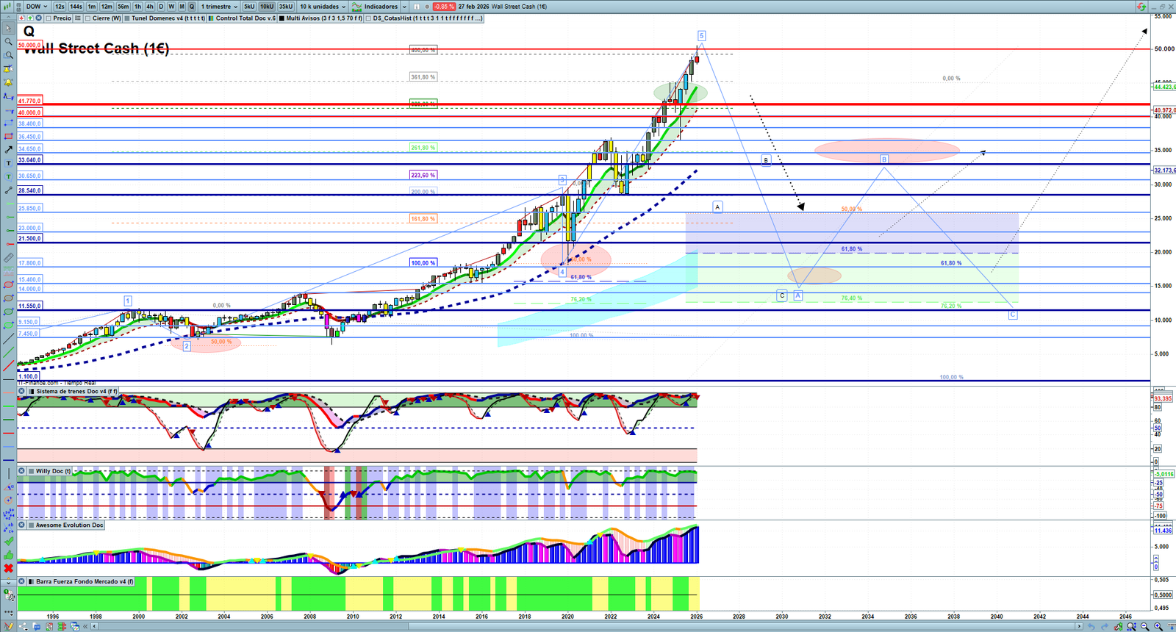
Task: Close the Willy Doc indicator panel
Action: [x=22, y=471]
